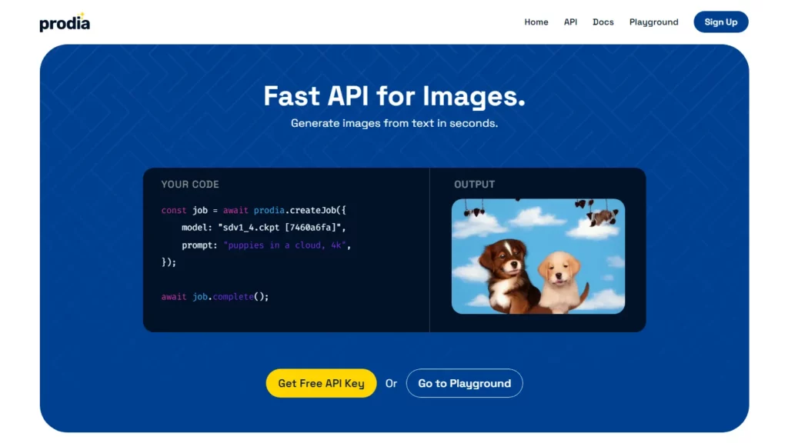Click the 'Or' text between buttons
This screenshot has width=788, height=443.
tap(391, 383)
